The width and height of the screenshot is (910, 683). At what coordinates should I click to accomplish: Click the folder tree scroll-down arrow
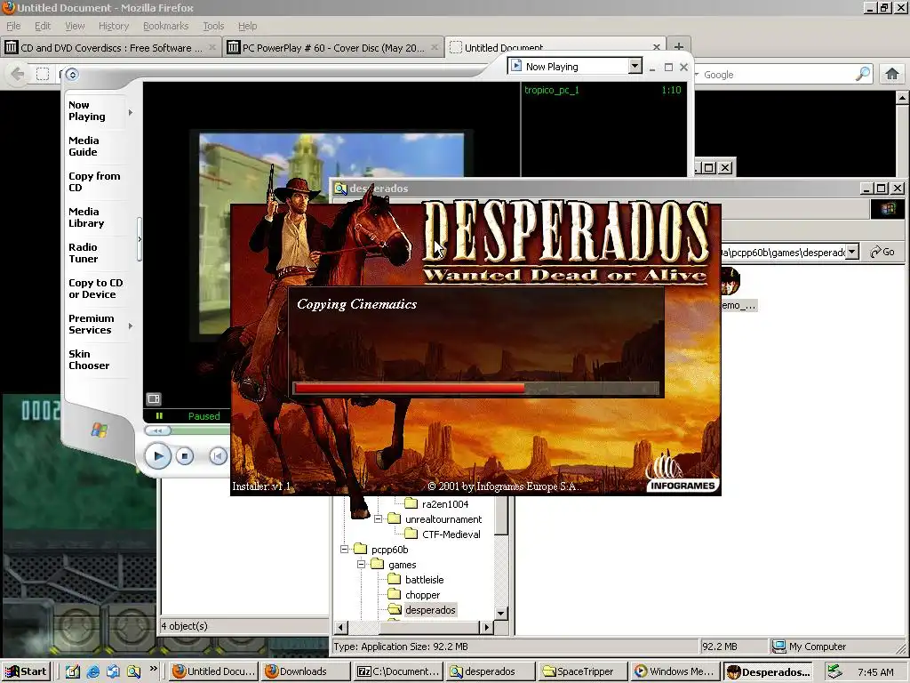501,613
